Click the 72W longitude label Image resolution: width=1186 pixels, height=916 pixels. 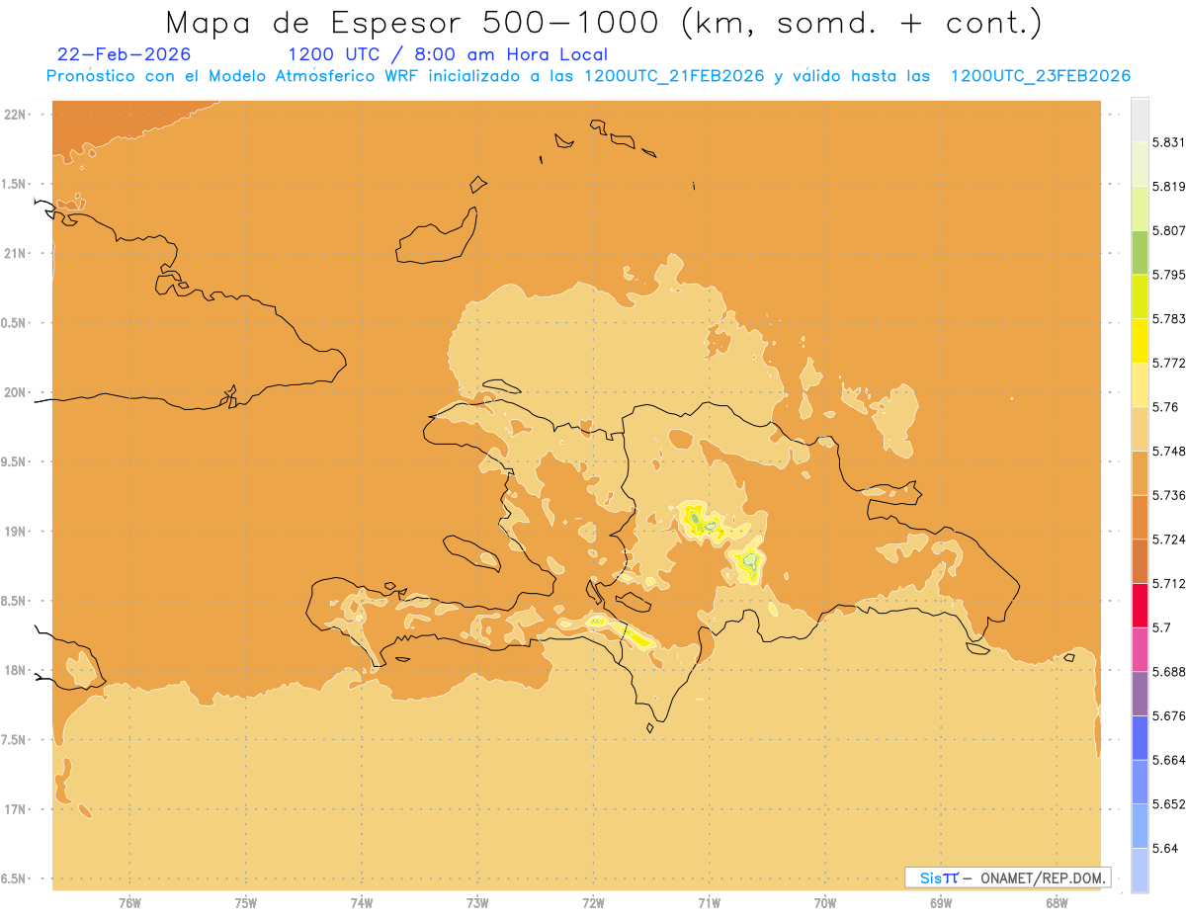593,902
